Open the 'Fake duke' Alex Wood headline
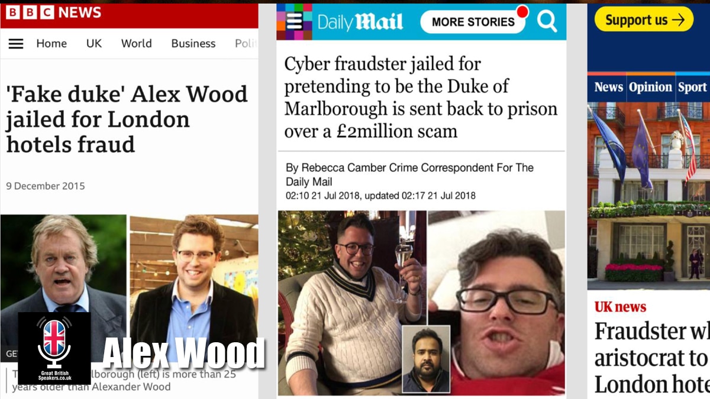This screenshot has height=399, width=710. click(x=127, y=119)
